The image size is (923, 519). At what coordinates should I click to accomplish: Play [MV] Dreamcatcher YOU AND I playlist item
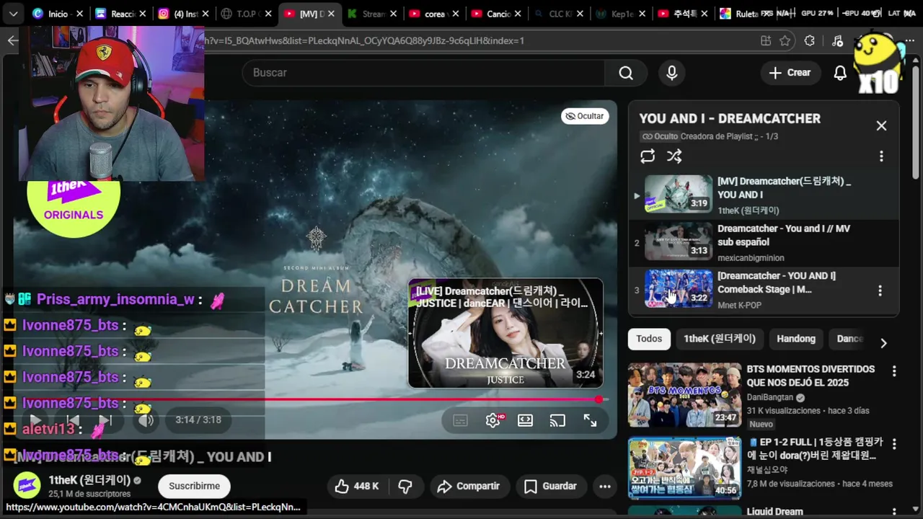[764, 195]
